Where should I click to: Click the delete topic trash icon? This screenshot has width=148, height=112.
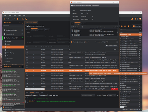[x=128, y=26]
